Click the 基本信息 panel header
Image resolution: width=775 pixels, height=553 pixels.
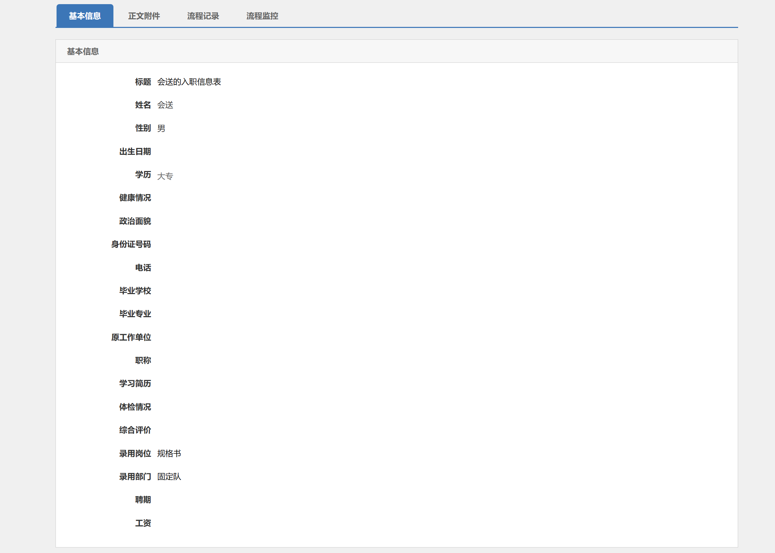click(x=83, y=51)
